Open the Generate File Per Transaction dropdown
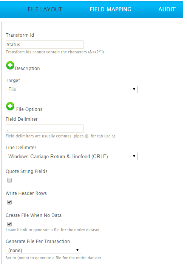The width and height of the screenshot is (187, 268). [43, 250]
